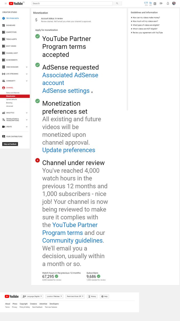Open the hamburger guide menu

6,3
